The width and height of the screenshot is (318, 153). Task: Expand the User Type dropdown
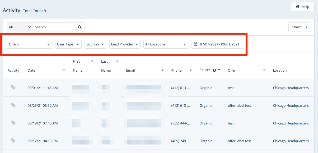point(68,44)
